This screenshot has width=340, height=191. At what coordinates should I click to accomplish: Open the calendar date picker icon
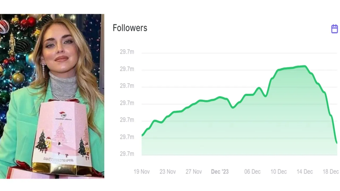[334, 29]
